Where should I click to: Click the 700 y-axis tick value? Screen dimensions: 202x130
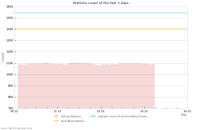coord(10,108)
